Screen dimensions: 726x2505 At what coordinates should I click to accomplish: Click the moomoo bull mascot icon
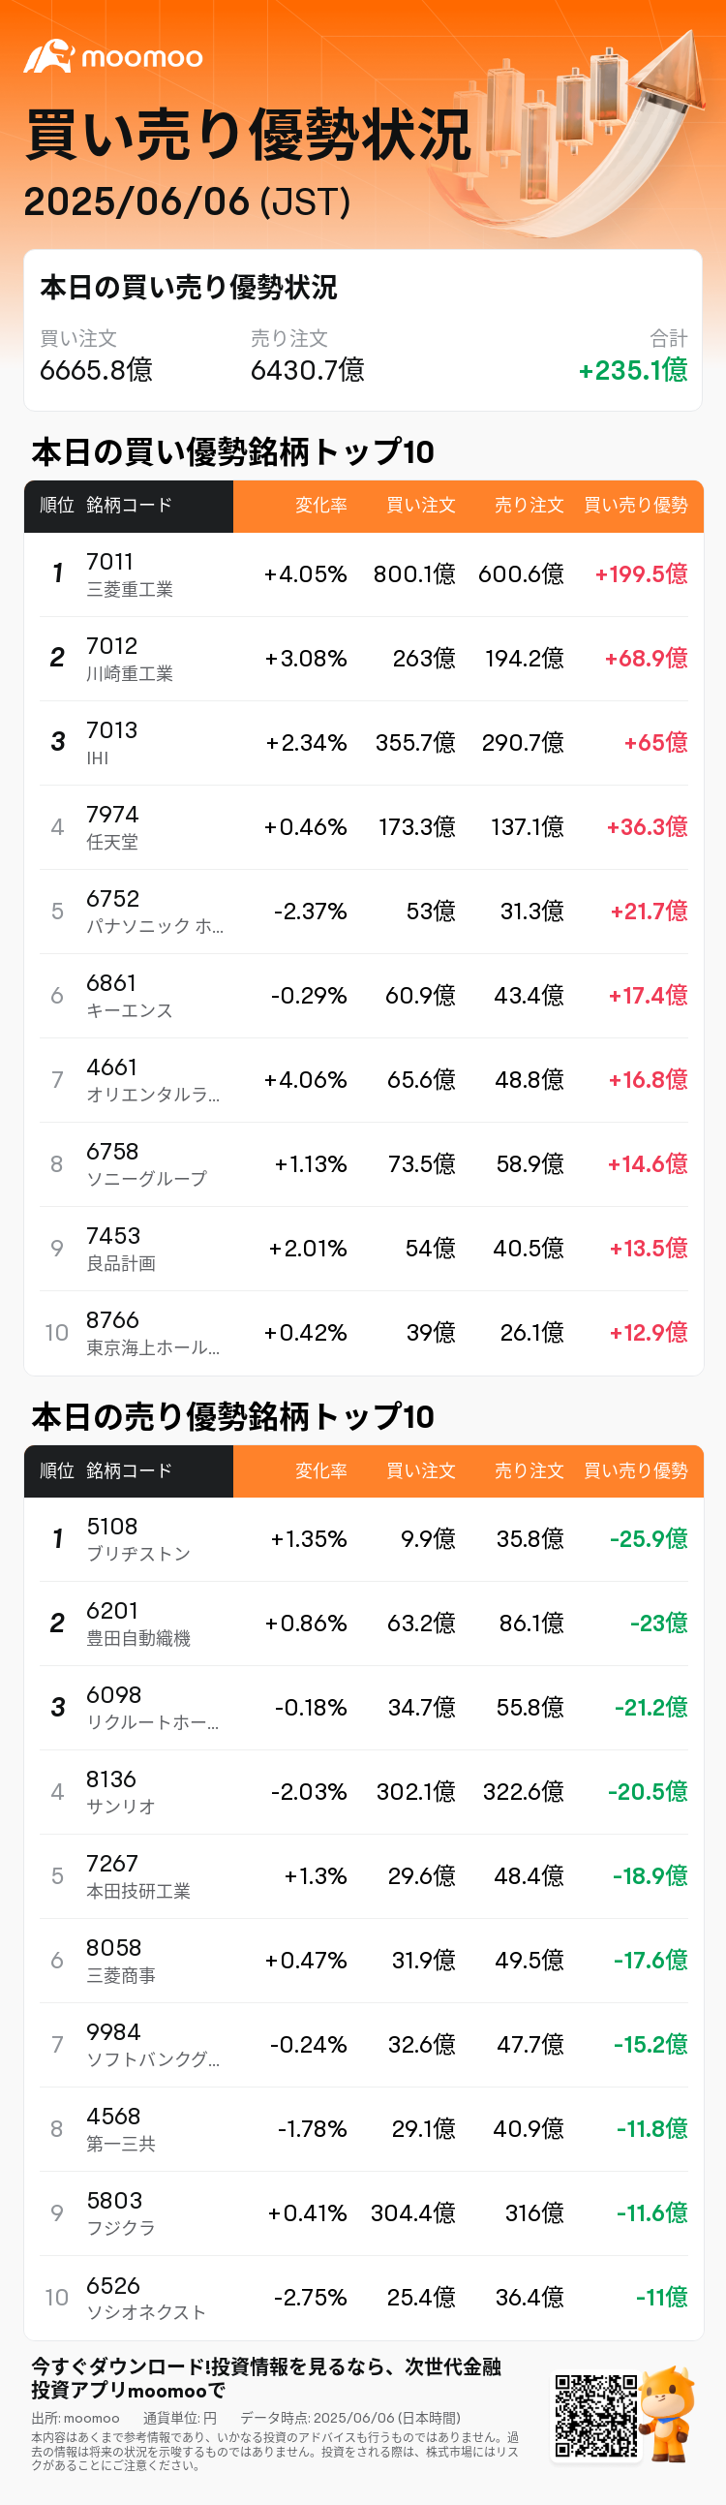coord(668,2412)
